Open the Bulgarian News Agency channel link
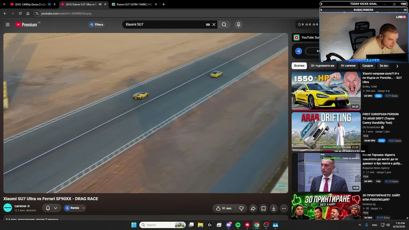The image size is (409, 230). coord(376,168)
